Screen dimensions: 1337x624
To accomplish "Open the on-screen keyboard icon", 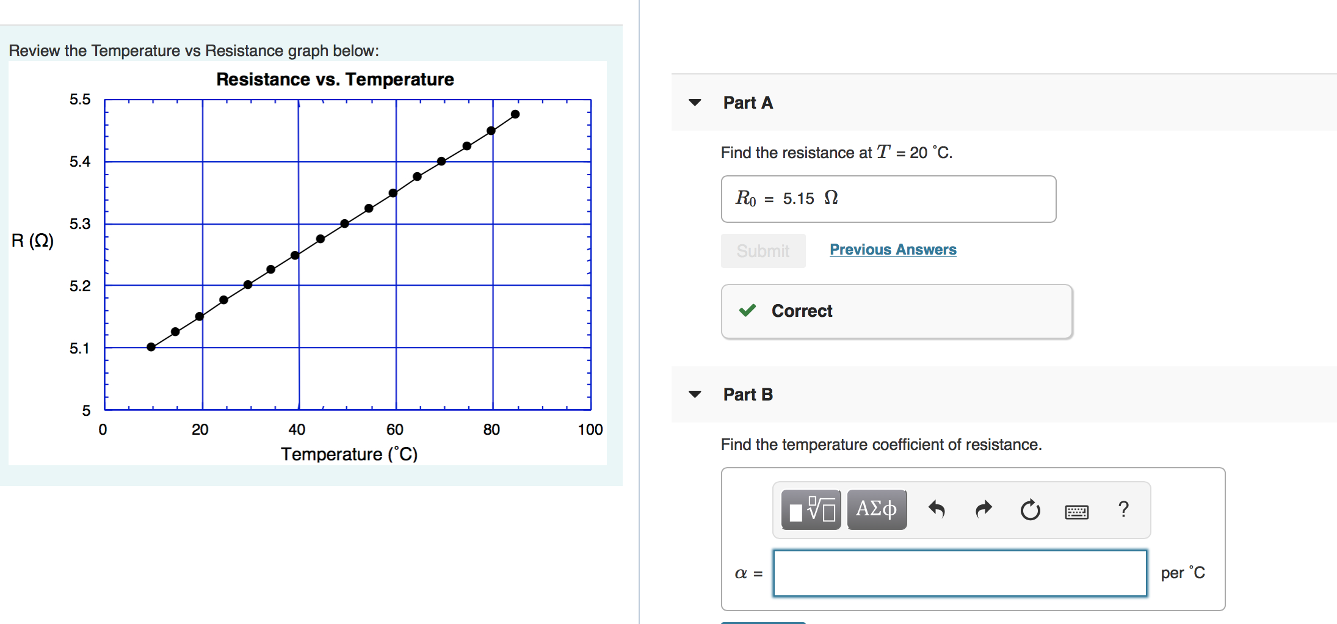I will pos(1076,511).
